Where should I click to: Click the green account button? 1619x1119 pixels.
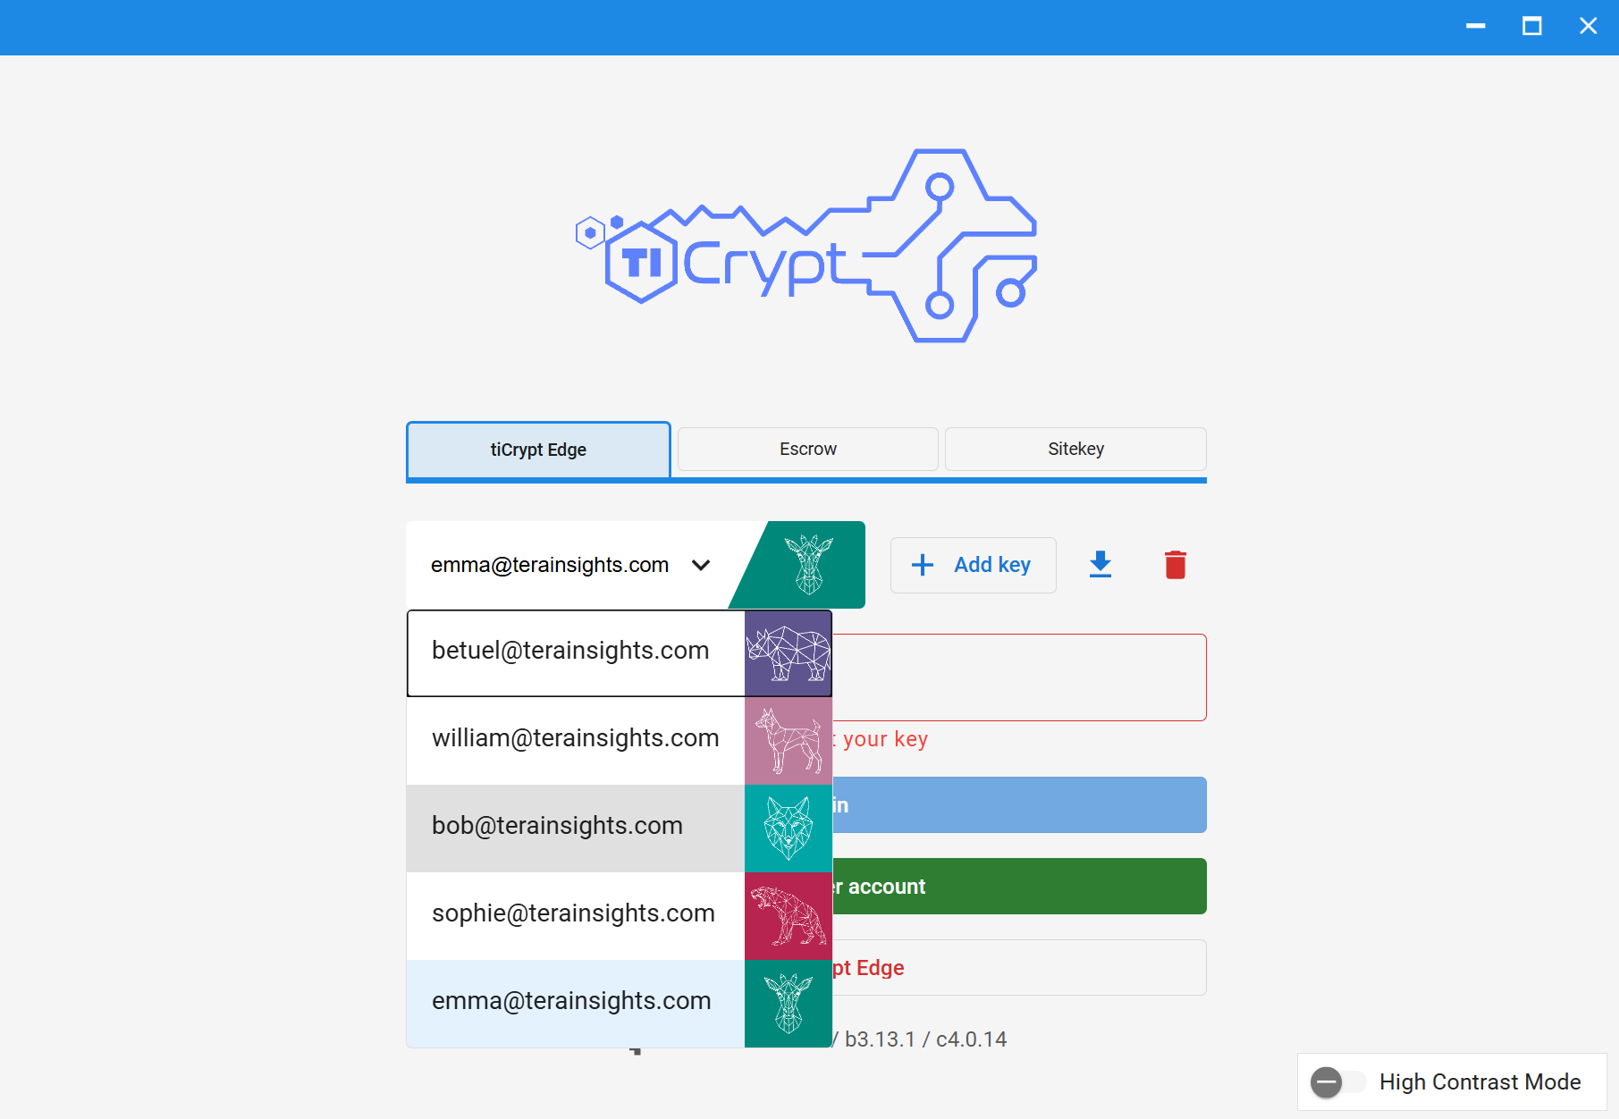(1019, 887)
